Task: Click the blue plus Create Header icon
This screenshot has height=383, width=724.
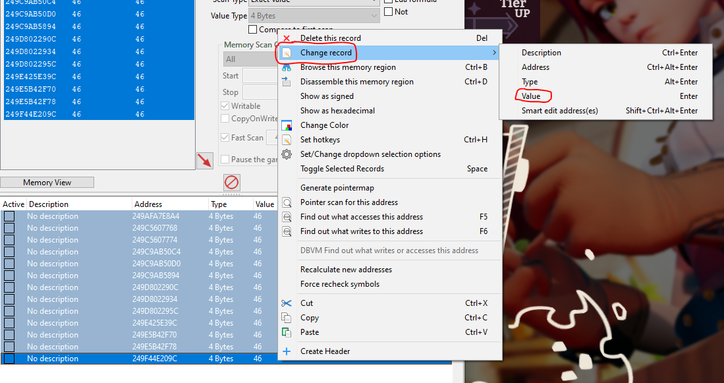Action: point(287,351)
